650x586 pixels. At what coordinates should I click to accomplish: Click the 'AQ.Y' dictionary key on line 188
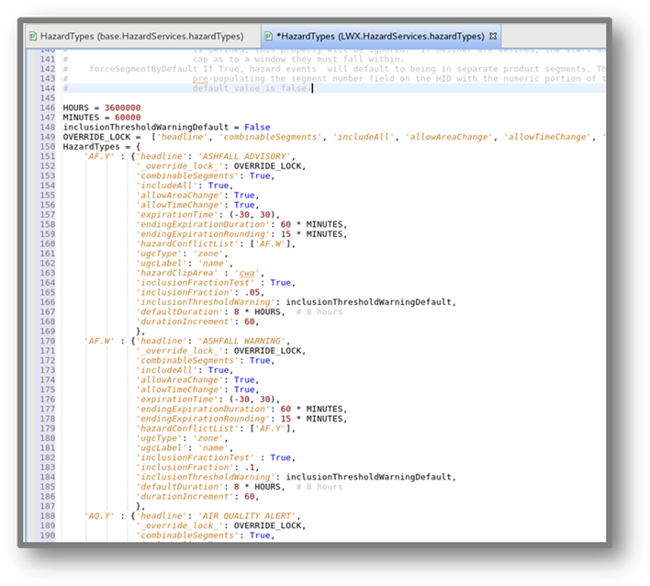tap(99, 516)
